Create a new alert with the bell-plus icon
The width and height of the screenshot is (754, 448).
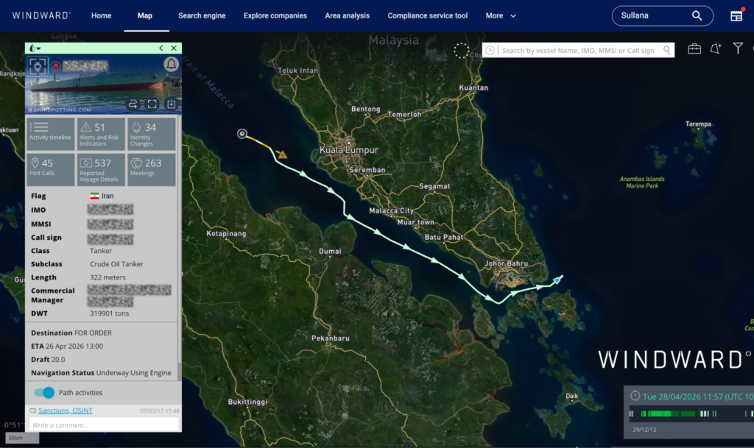(x=715, y=49)
